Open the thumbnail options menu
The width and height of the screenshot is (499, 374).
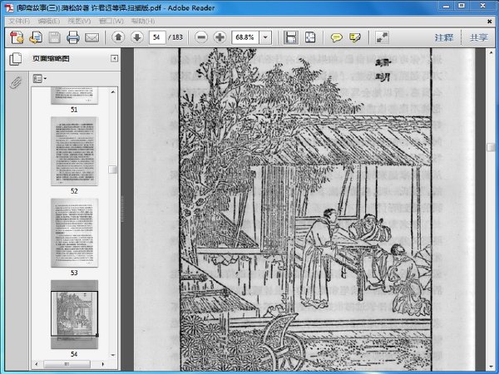pos(40,79)
